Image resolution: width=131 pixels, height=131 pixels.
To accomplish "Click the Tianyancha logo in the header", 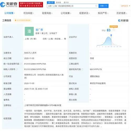I will tap(9, 4).
